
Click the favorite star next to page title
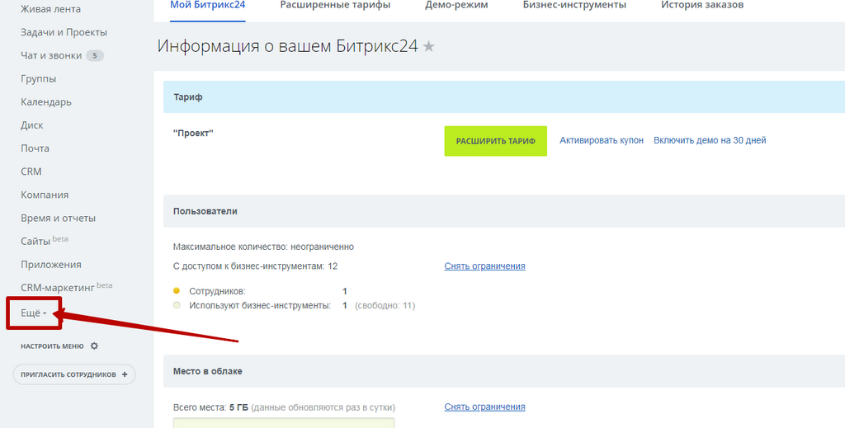[428, 47]
